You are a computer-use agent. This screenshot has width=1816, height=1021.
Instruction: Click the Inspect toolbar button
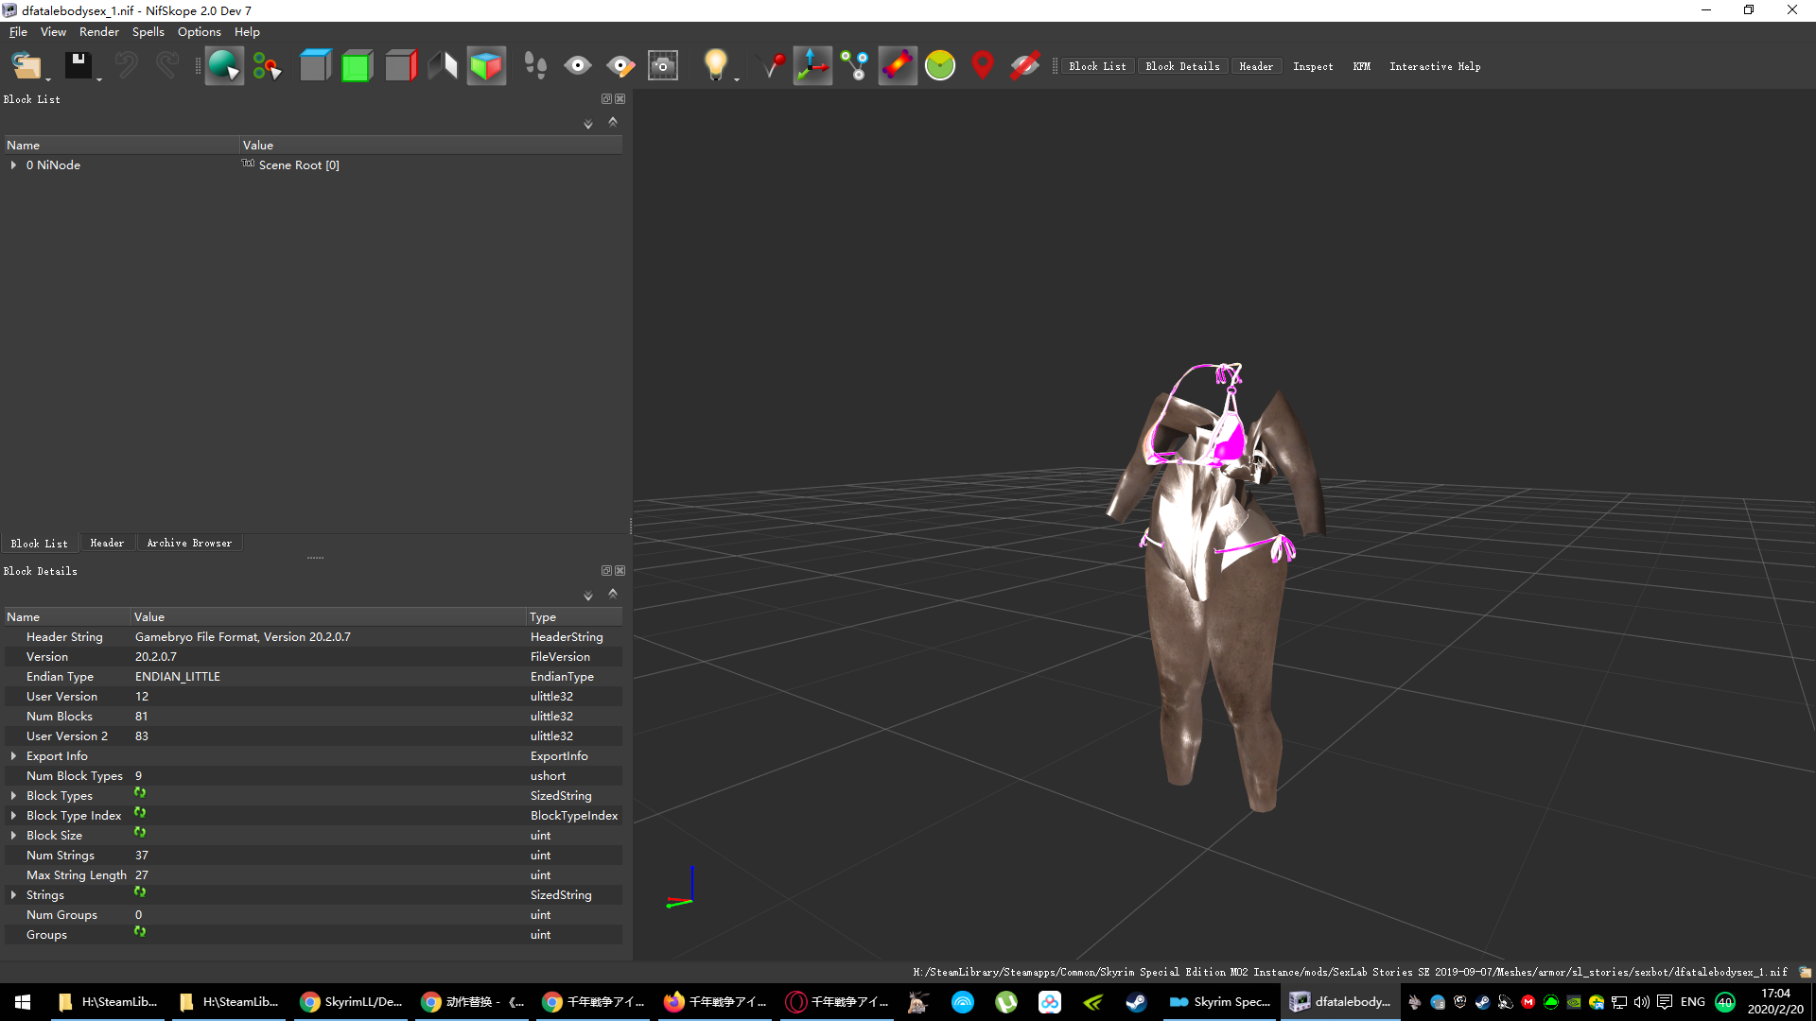pos(1313,66)
